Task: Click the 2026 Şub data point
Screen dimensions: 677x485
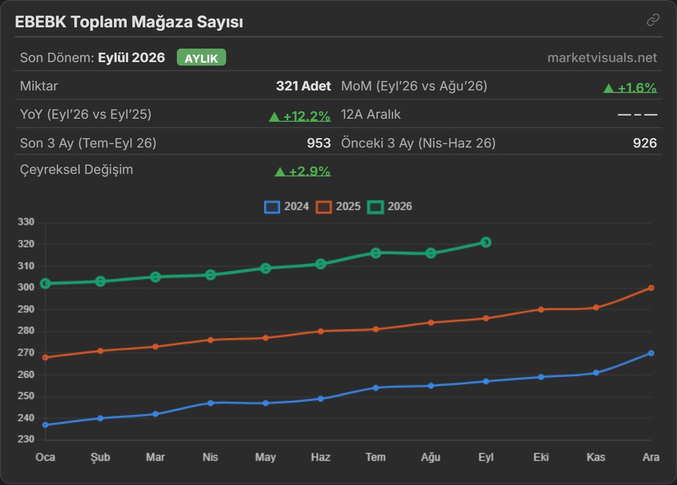Action: 100,281
